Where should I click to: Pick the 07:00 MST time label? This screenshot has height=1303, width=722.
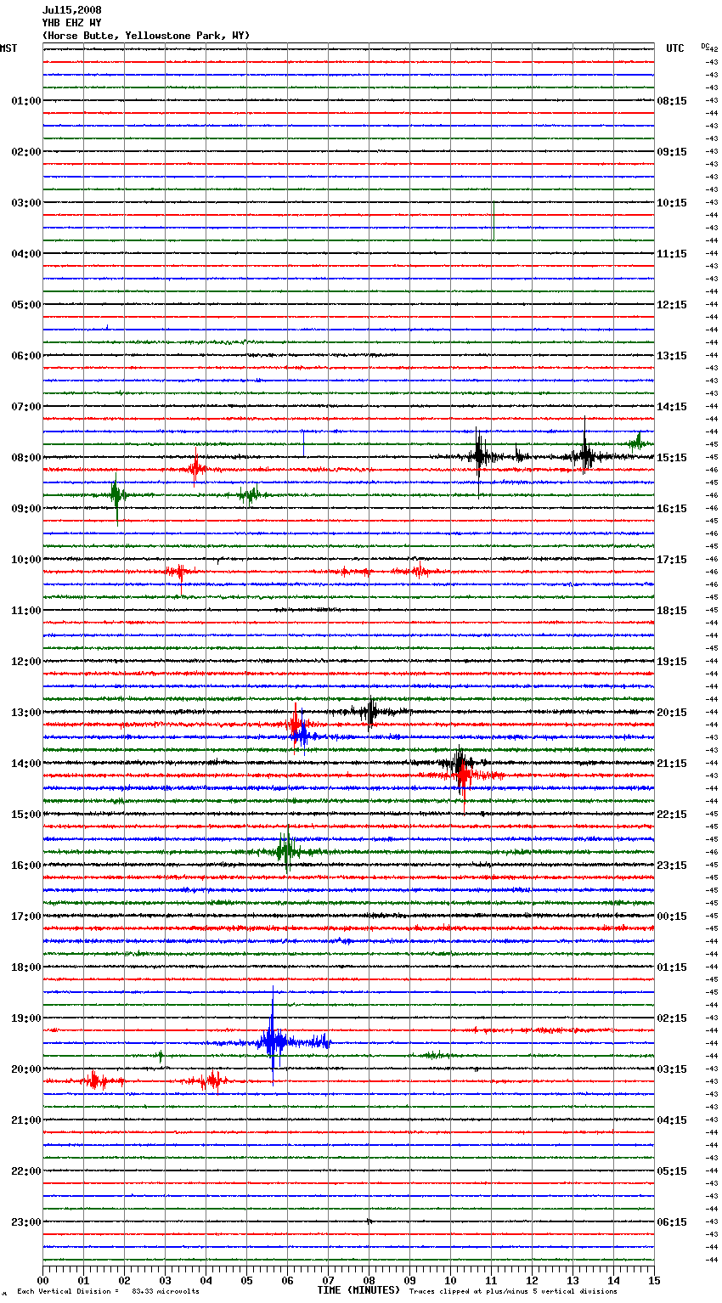click(x=26, y=407)
